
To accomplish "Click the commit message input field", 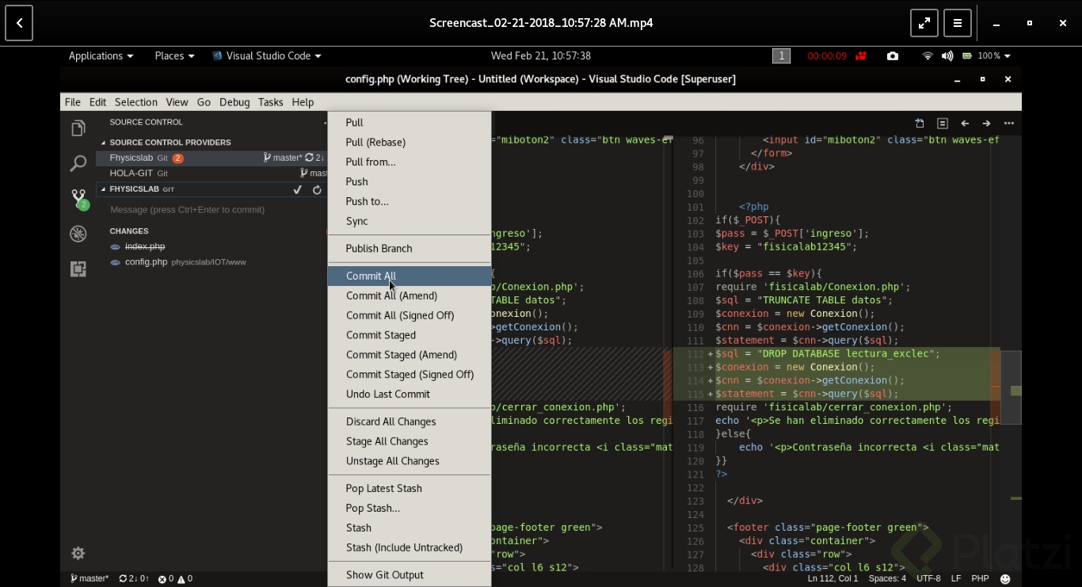I will pyautogui.click(x=215, y=210).
